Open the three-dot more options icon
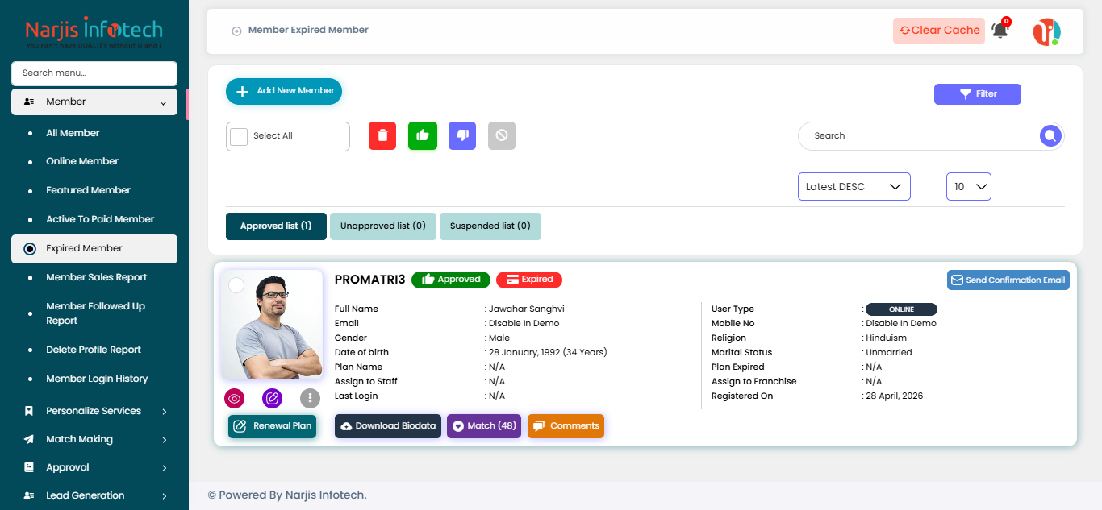Image resolution: width=1102 pixels, height=510 pixels. [x=311, y=398]
